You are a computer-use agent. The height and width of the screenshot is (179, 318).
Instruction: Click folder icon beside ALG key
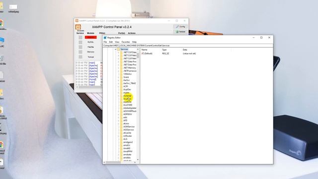tap(121, 139)
